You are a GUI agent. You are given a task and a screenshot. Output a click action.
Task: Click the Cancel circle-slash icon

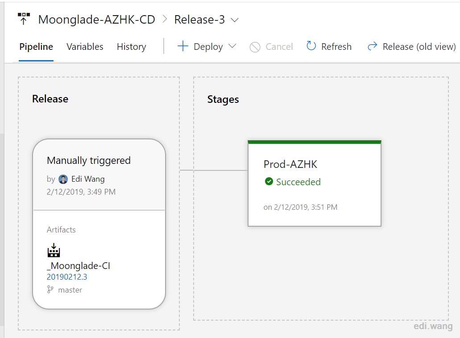pos(255,47)
